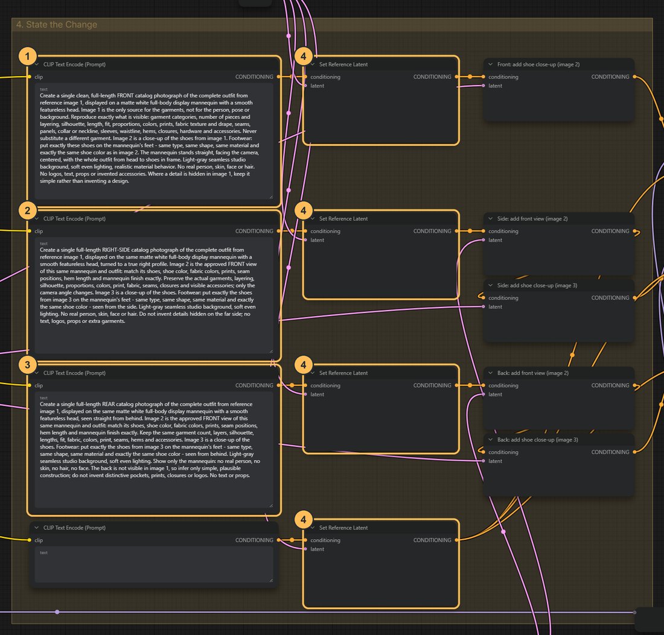Select the 'Front: add shoe close-up (image 2)' node title
This screenshot has width=664, height=635.
538,65
